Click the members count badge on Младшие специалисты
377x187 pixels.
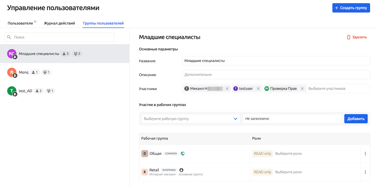tap(65, 53)
